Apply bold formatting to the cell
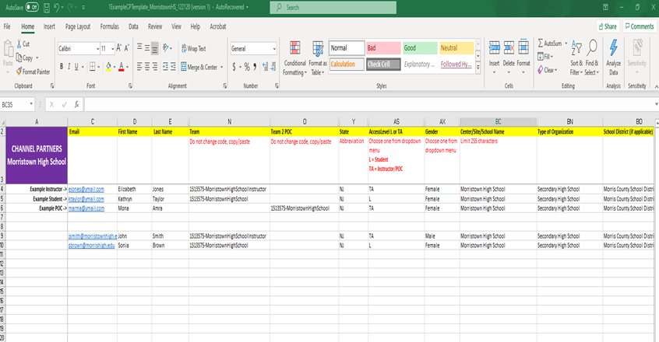This screenshot has width=659, height=342. 61,67
